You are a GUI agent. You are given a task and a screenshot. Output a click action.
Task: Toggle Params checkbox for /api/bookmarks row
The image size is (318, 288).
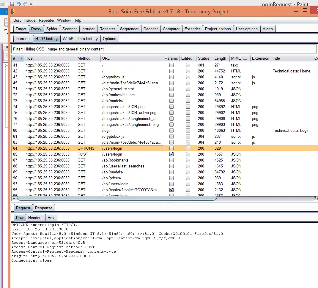click(171, 160)
